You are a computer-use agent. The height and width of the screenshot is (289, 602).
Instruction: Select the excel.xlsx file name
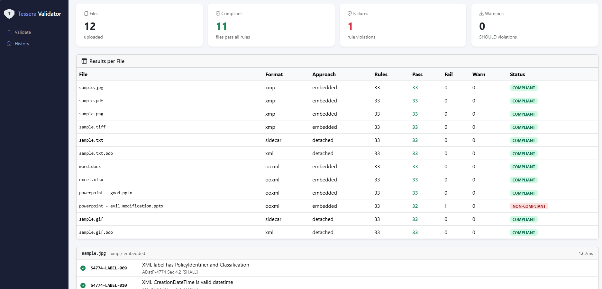[91, 180]
